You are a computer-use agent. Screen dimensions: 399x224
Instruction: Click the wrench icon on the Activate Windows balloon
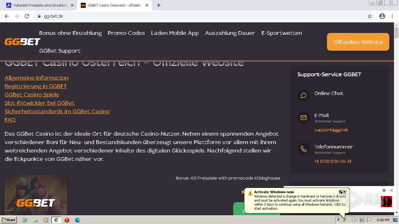341,192
